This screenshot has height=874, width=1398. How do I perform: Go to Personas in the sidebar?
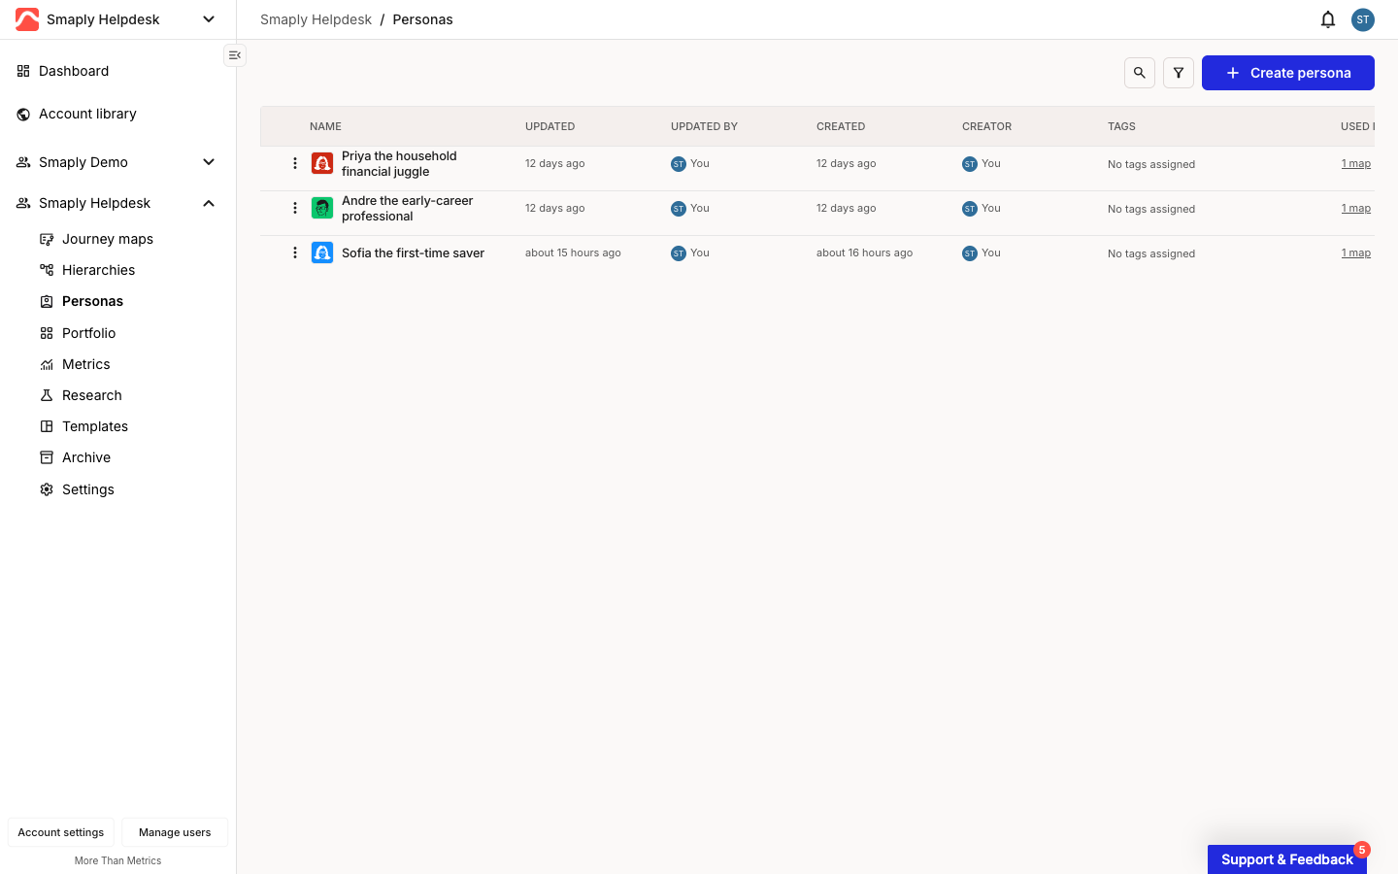pos(92,301)
